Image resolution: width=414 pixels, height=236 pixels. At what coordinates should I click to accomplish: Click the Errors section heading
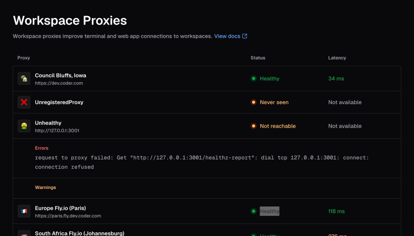pyautogui.click(x=42, y=148)
